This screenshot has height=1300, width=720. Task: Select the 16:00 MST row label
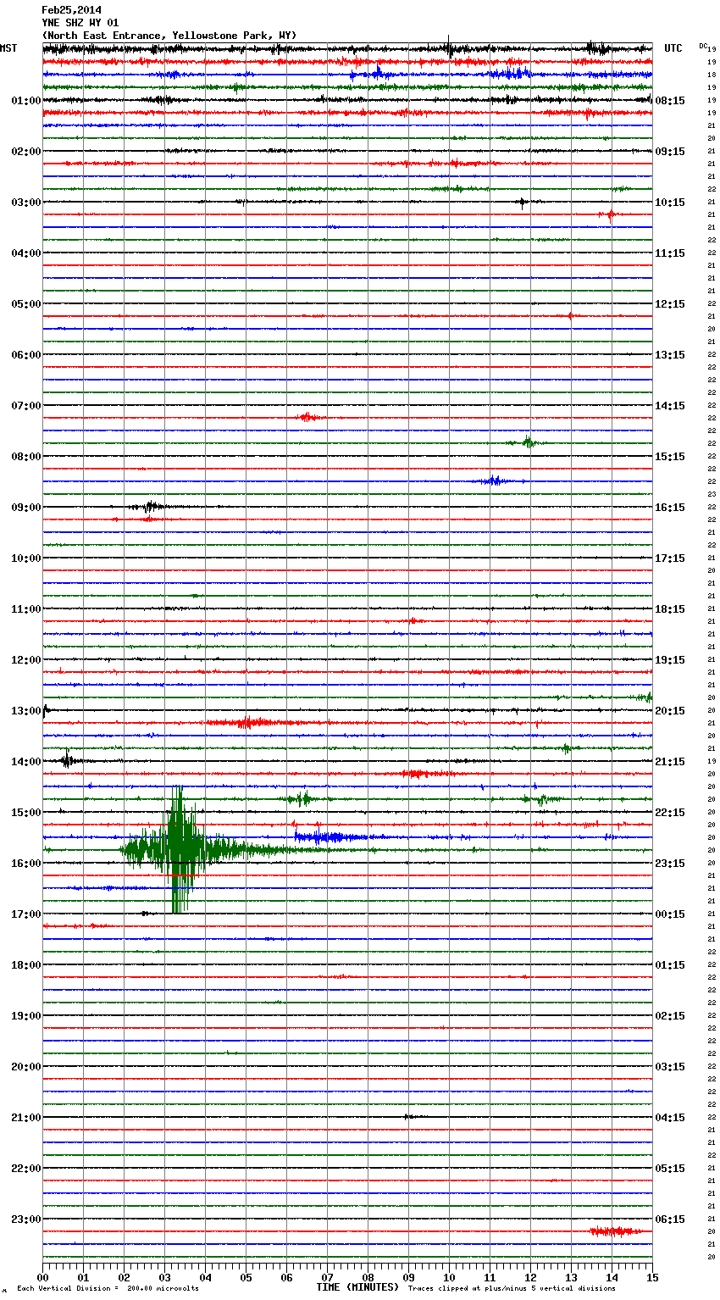[26, 864]
